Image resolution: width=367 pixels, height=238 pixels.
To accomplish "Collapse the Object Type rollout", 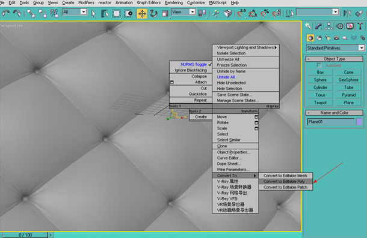I will click(335, 59).
